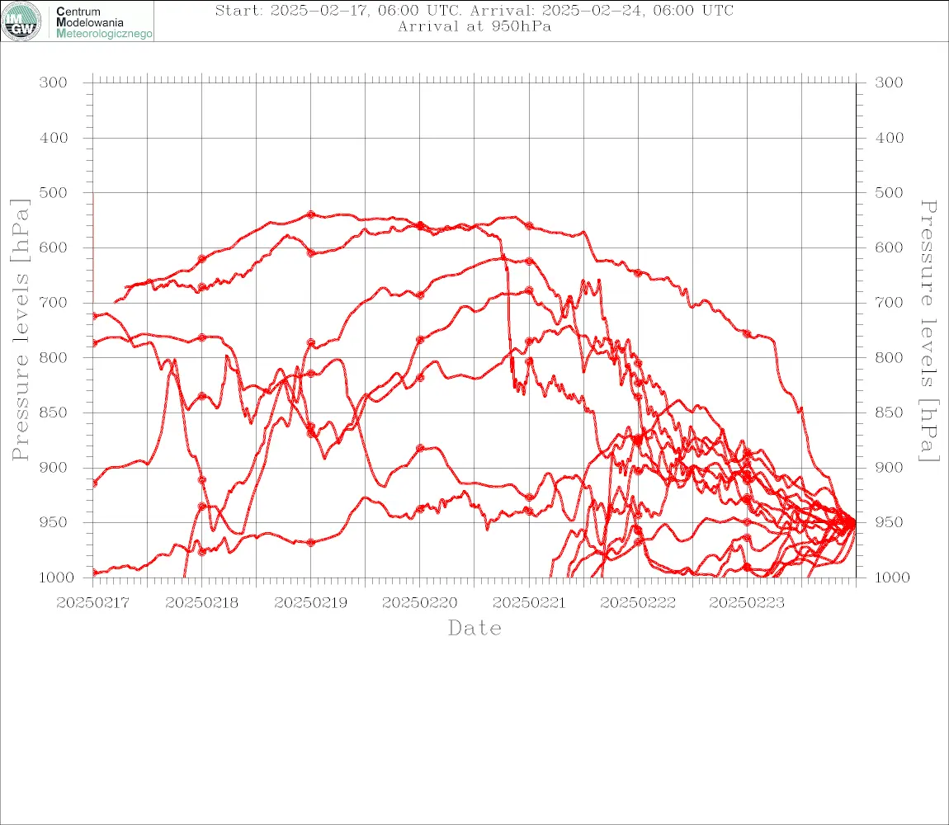
Task: Click the right axis 500 label
Action: [x=889, y=192]
